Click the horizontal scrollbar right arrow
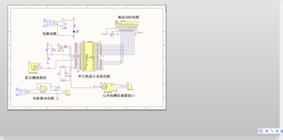The image size is (283, 140). [278, 138]
